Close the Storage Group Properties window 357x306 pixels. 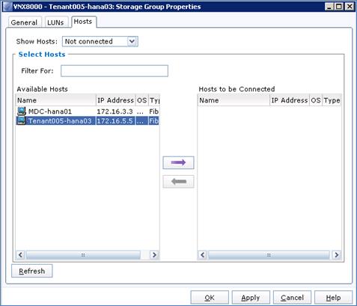tap(350, 7)
